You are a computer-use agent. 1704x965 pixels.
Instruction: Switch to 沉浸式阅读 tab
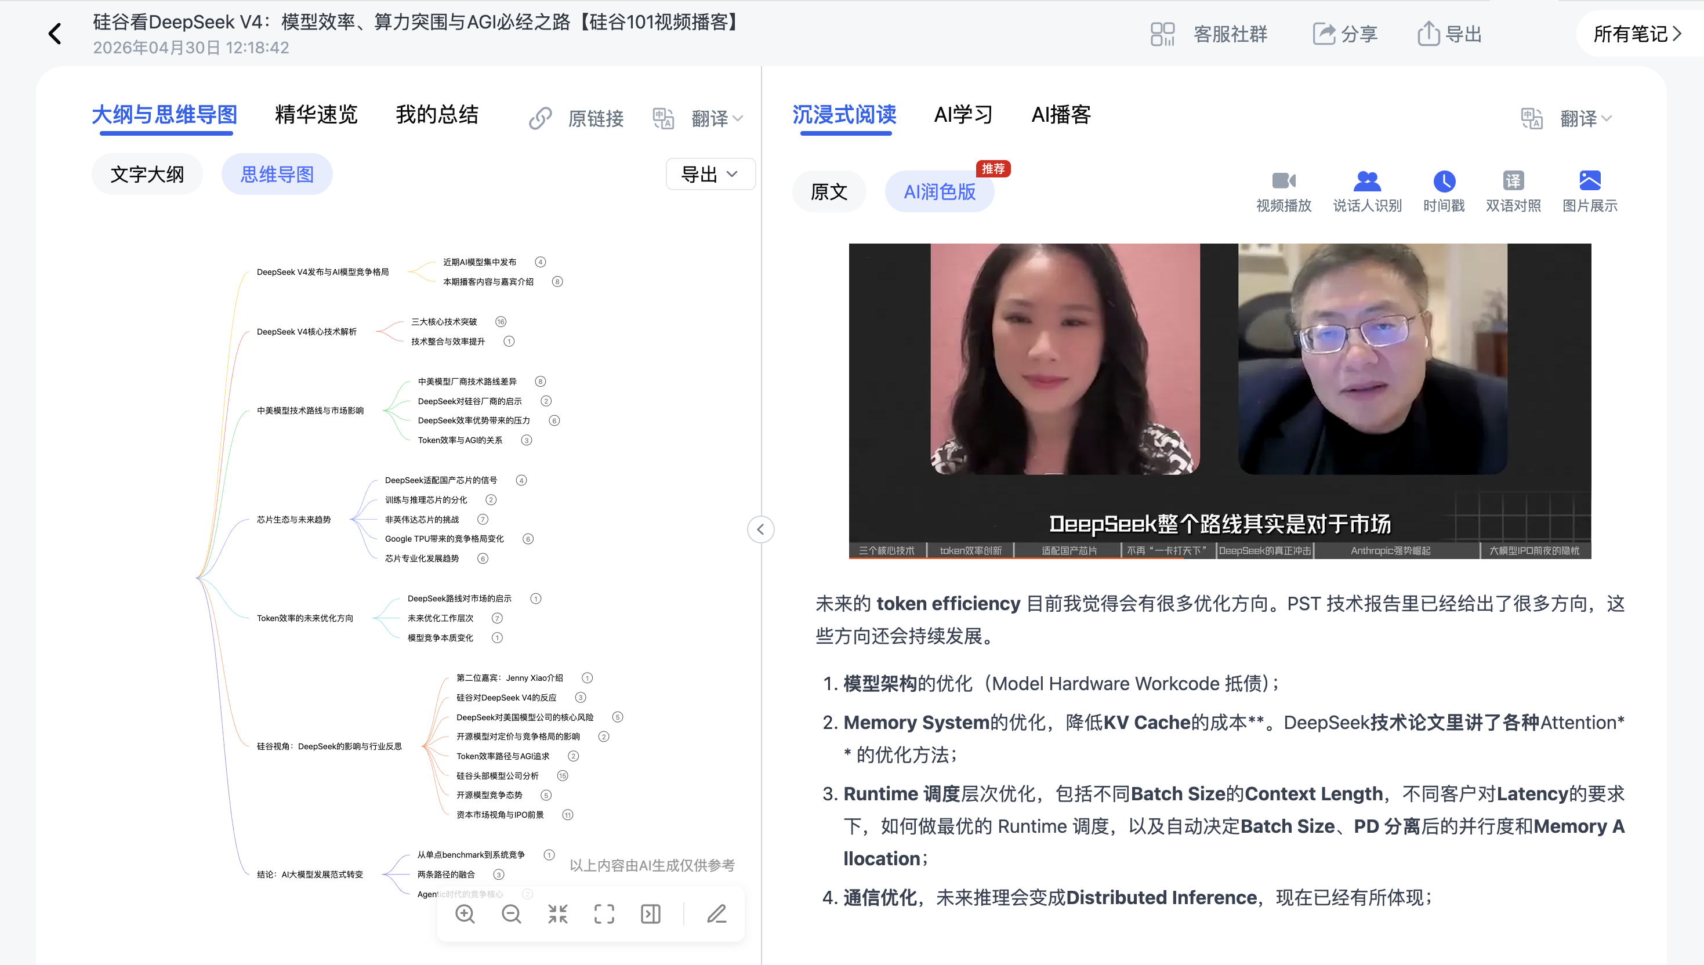[844, 115]
